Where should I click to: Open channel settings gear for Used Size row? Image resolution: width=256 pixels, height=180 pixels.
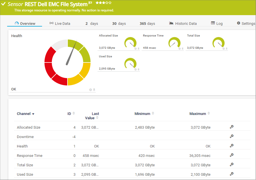(x=232, y=174)
